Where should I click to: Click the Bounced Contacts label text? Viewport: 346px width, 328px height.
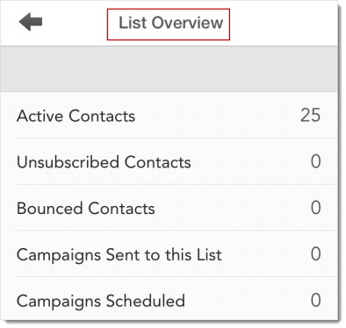(86, 208)
